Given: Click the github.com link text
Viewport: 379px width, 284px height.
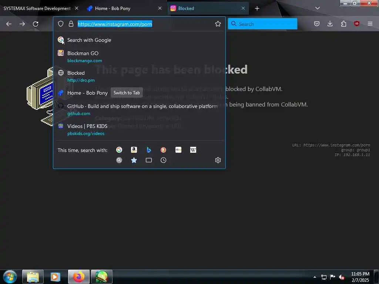Looking at the screenshot, I should pyautogui.click(x=79, y=114).
